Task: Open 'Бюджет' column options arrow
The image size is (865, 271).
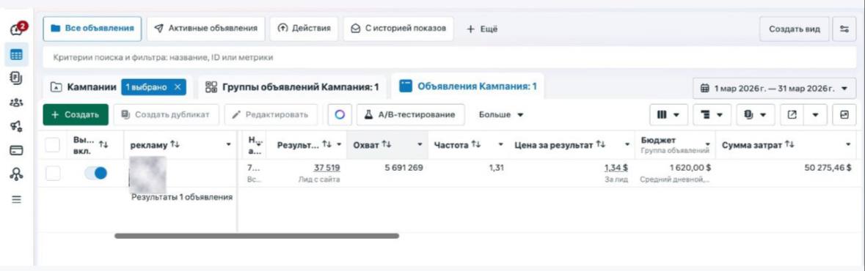Action: pyautogui.click(x=708, y=145)
